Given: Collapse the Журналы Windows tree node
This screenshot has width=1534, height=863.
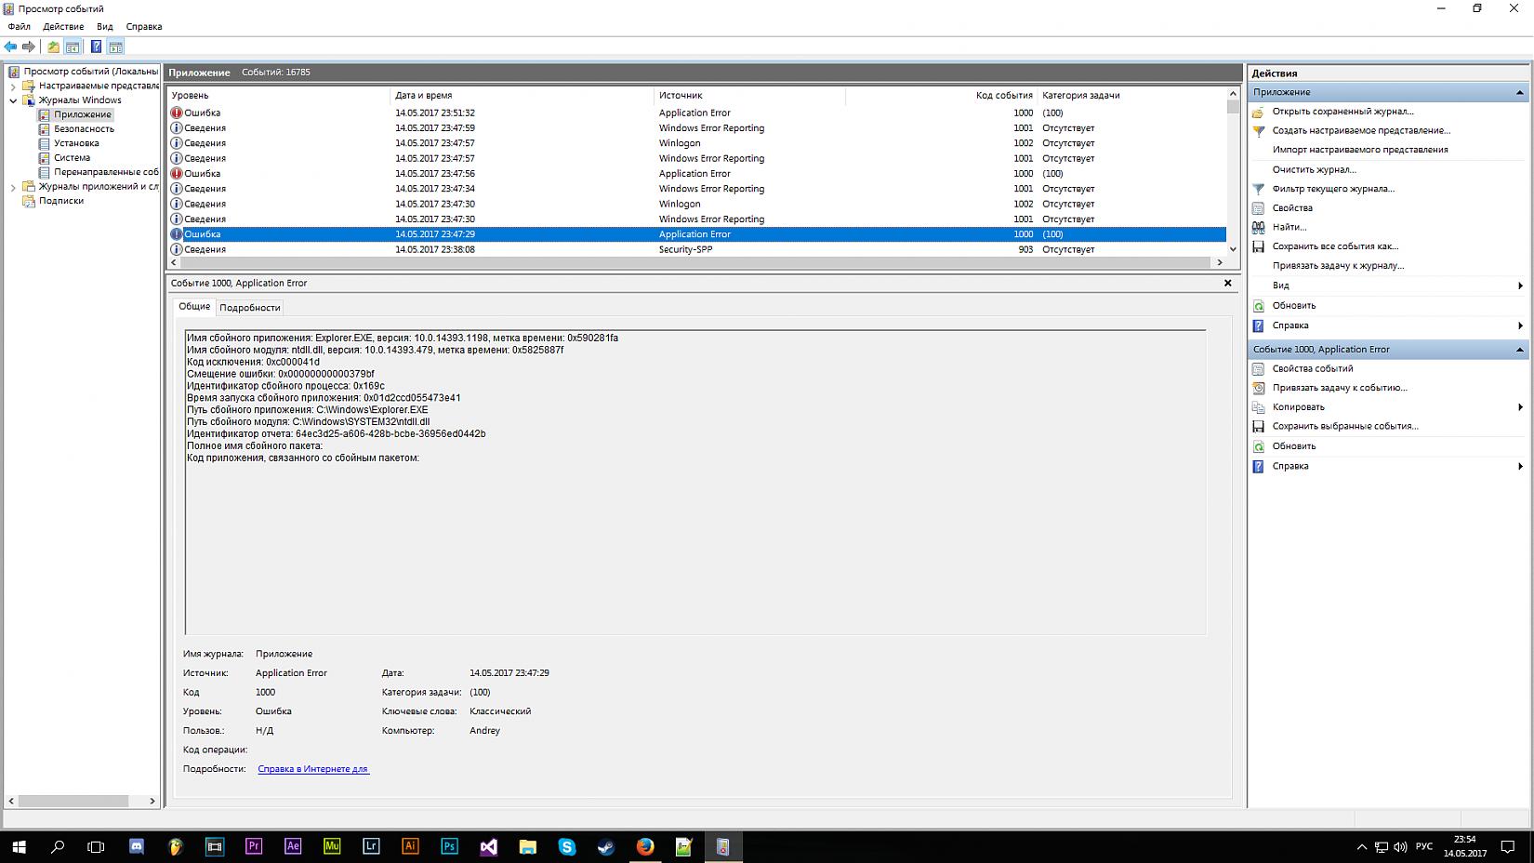Looking at the screenshot, I should (13, 100).
